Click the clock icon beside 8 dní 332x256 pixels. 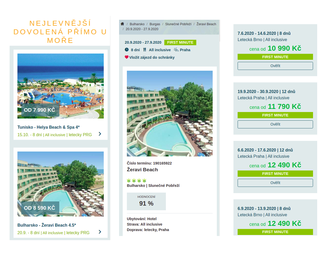click(x=127, y=50)
